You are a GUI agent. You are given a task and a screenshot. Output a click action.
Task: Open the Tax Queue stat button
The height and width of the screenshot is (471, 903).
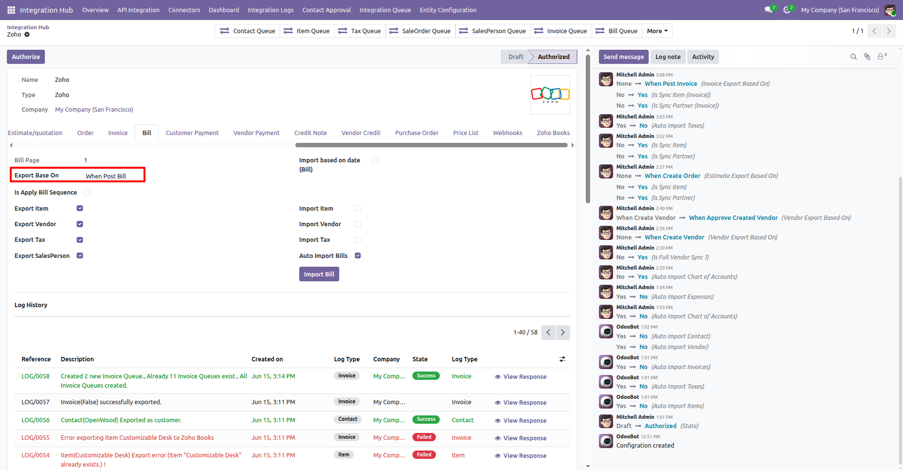[360, 31]
